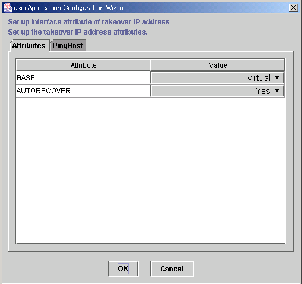This screenshot has width=302, height=284.
Task: Open the AUTORECOVER value dropdown showing Yes
Action: [x=217, y=91]
